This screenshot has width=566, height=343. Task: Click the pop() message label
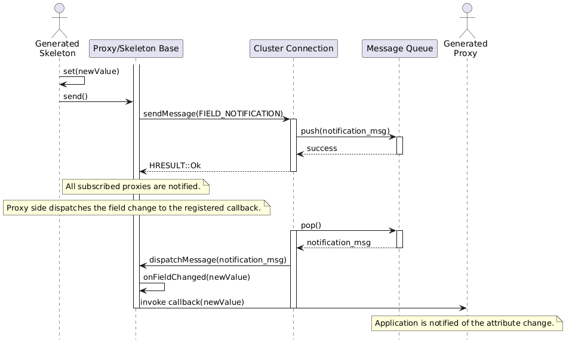[311, 225]
